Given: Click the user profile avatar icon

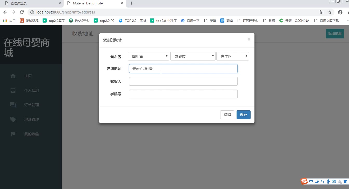Looking at the screenshot, I should [x=340, y=12].
